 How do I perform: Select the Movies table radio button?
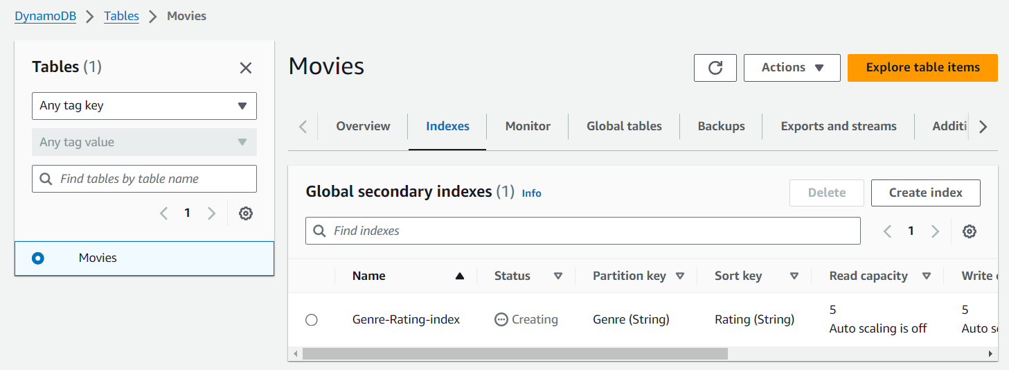click(x=38, y=258)
